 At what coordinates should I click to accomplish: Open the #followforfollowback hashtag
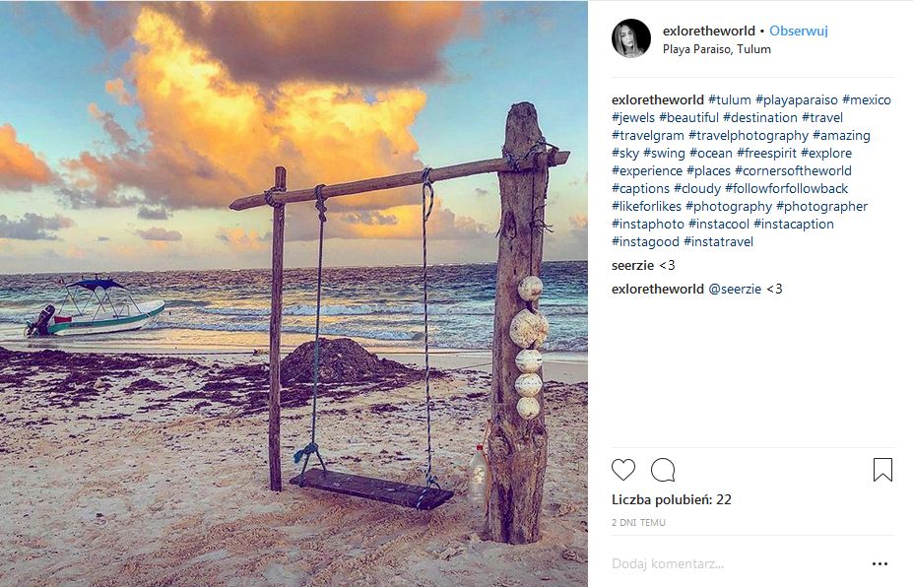(x=786, y=188)
